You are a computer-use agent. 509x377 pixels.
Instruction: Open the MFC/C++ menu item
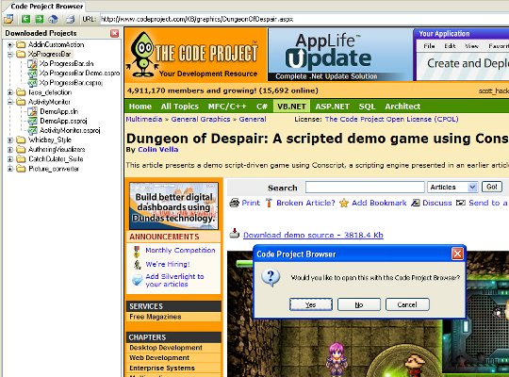(x=227, y=107)
